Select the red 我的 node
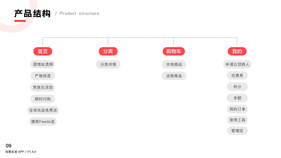Viewport: 281px width, 158px height. pos(237,51)
